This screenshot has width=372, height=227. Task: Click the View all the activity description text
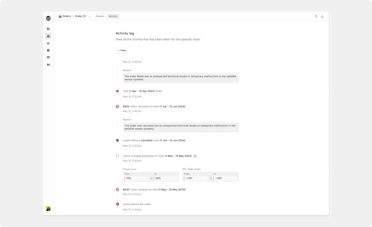click(x=158, y=39)
